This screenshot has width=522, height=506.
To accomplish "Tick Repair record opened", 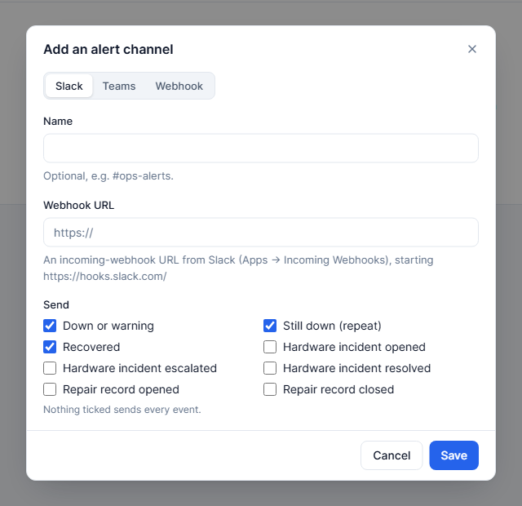I will 50,389.
